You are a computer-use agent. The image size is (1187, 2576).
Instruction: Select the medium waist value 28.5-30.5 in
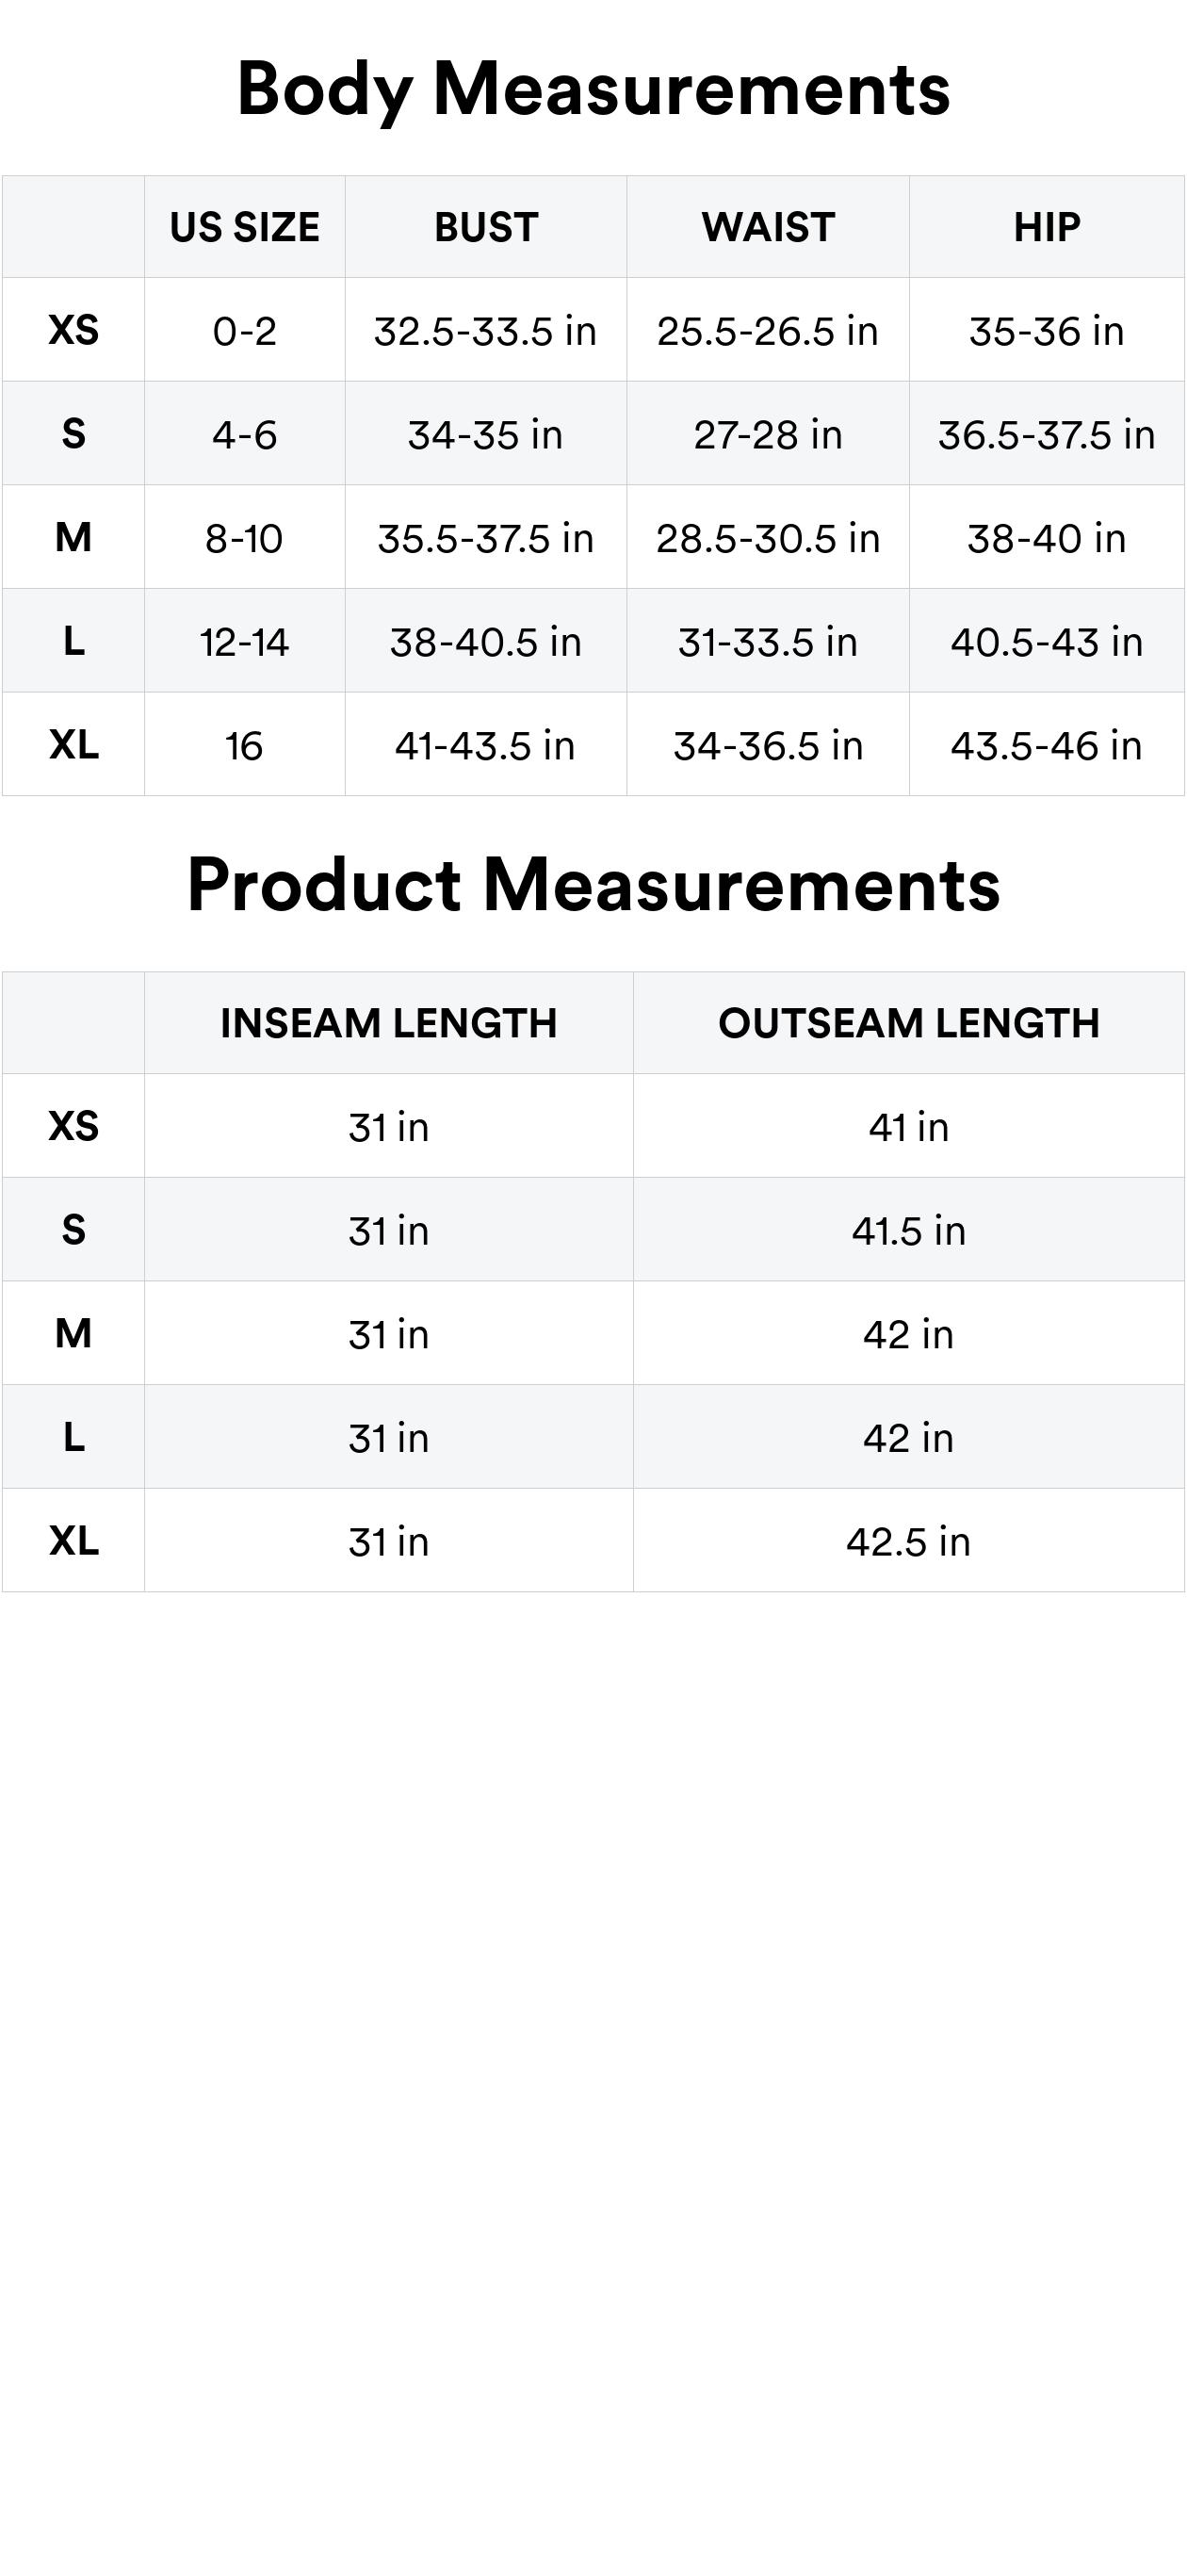[768, 539]
